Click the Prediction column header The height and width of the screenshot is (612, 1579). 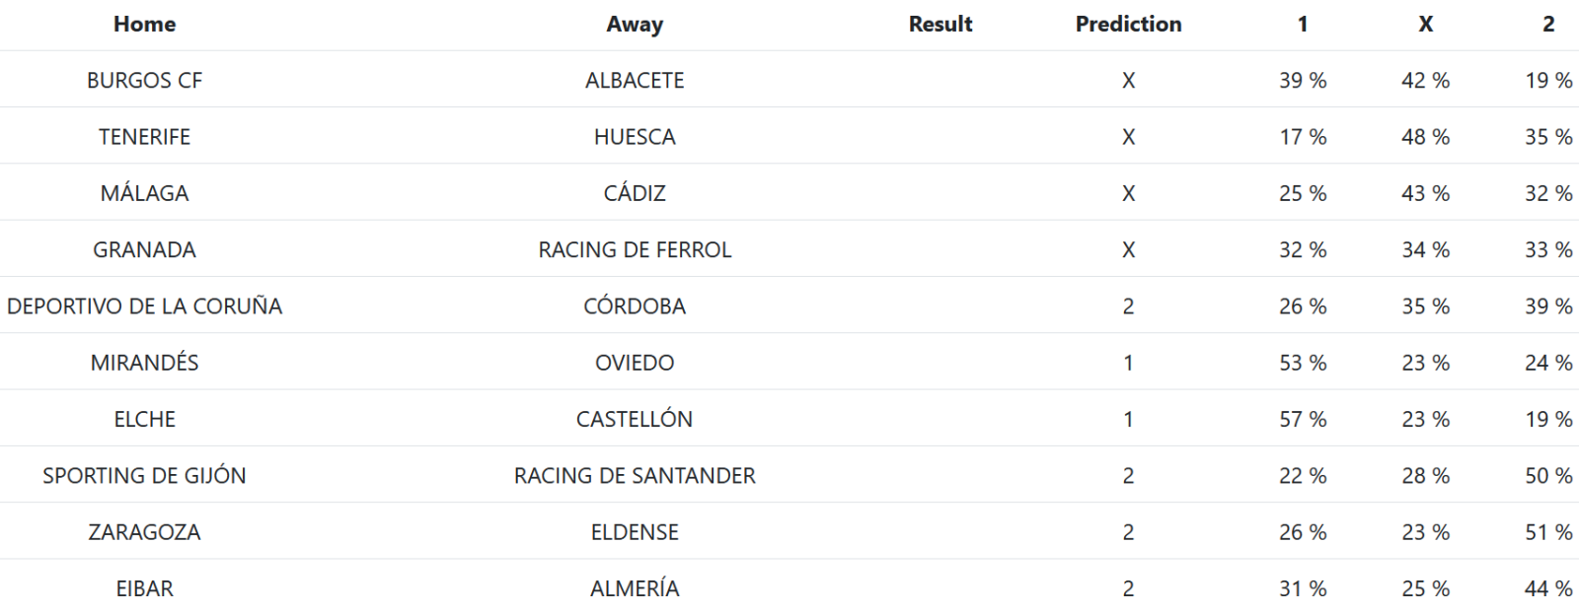[x=1128, y=25]
